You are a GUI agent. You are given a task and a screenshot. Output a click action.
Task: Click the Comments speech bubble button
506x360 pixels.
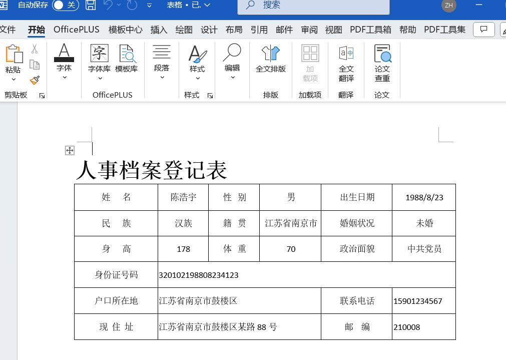pyautogui.click(x=484, y=30)
